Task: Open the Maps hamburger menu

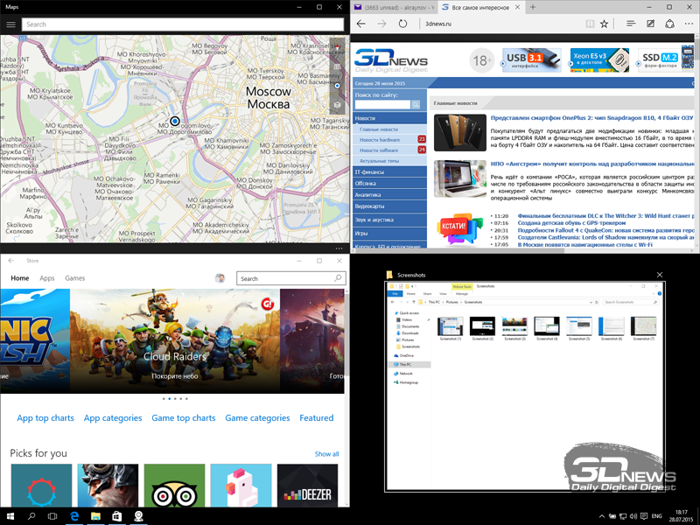Action: [10, 24]
